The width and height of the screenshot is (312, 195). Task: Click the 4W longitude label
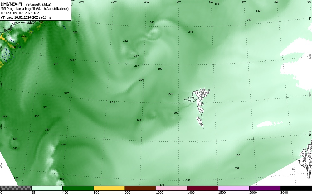[244, 2]
